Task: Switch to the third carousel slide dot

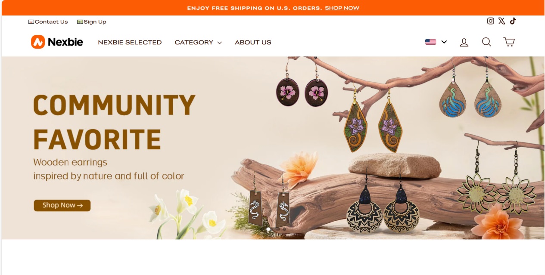Action: (284, 229)
